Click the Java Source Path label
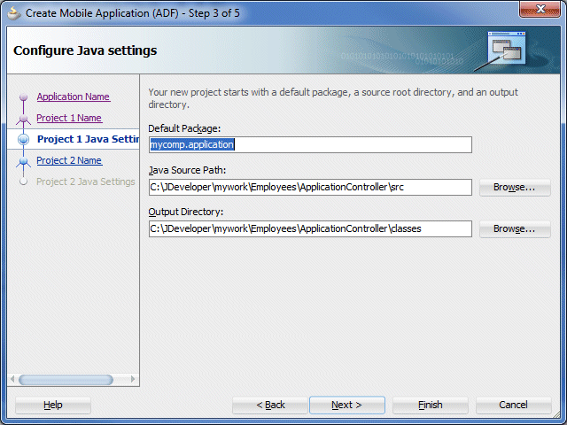 (x=187, y=170)
